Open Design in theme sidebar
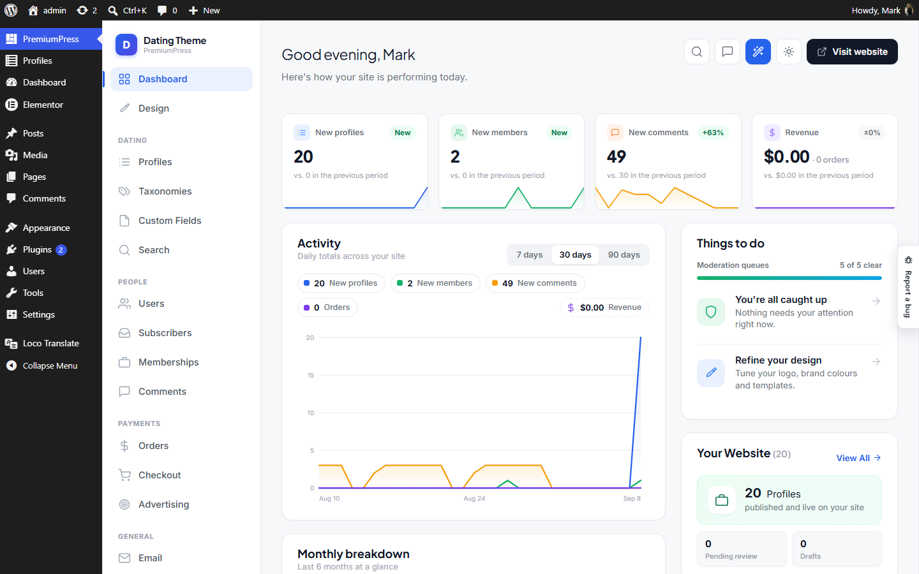This screenshot has height=574, width=919. pos(181,108)
